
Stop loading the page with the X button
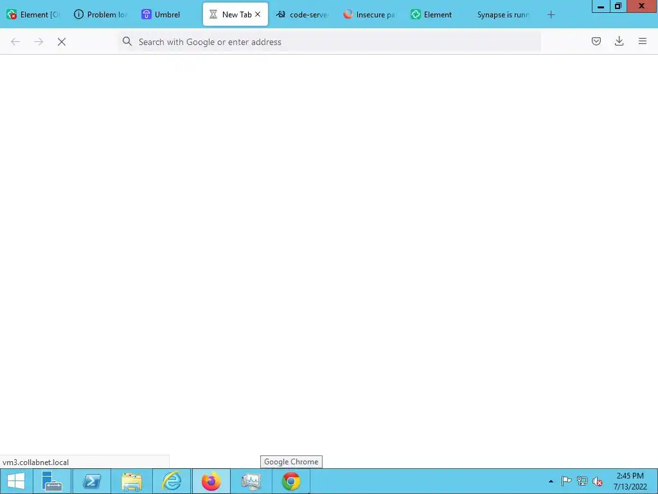[62, 42]
